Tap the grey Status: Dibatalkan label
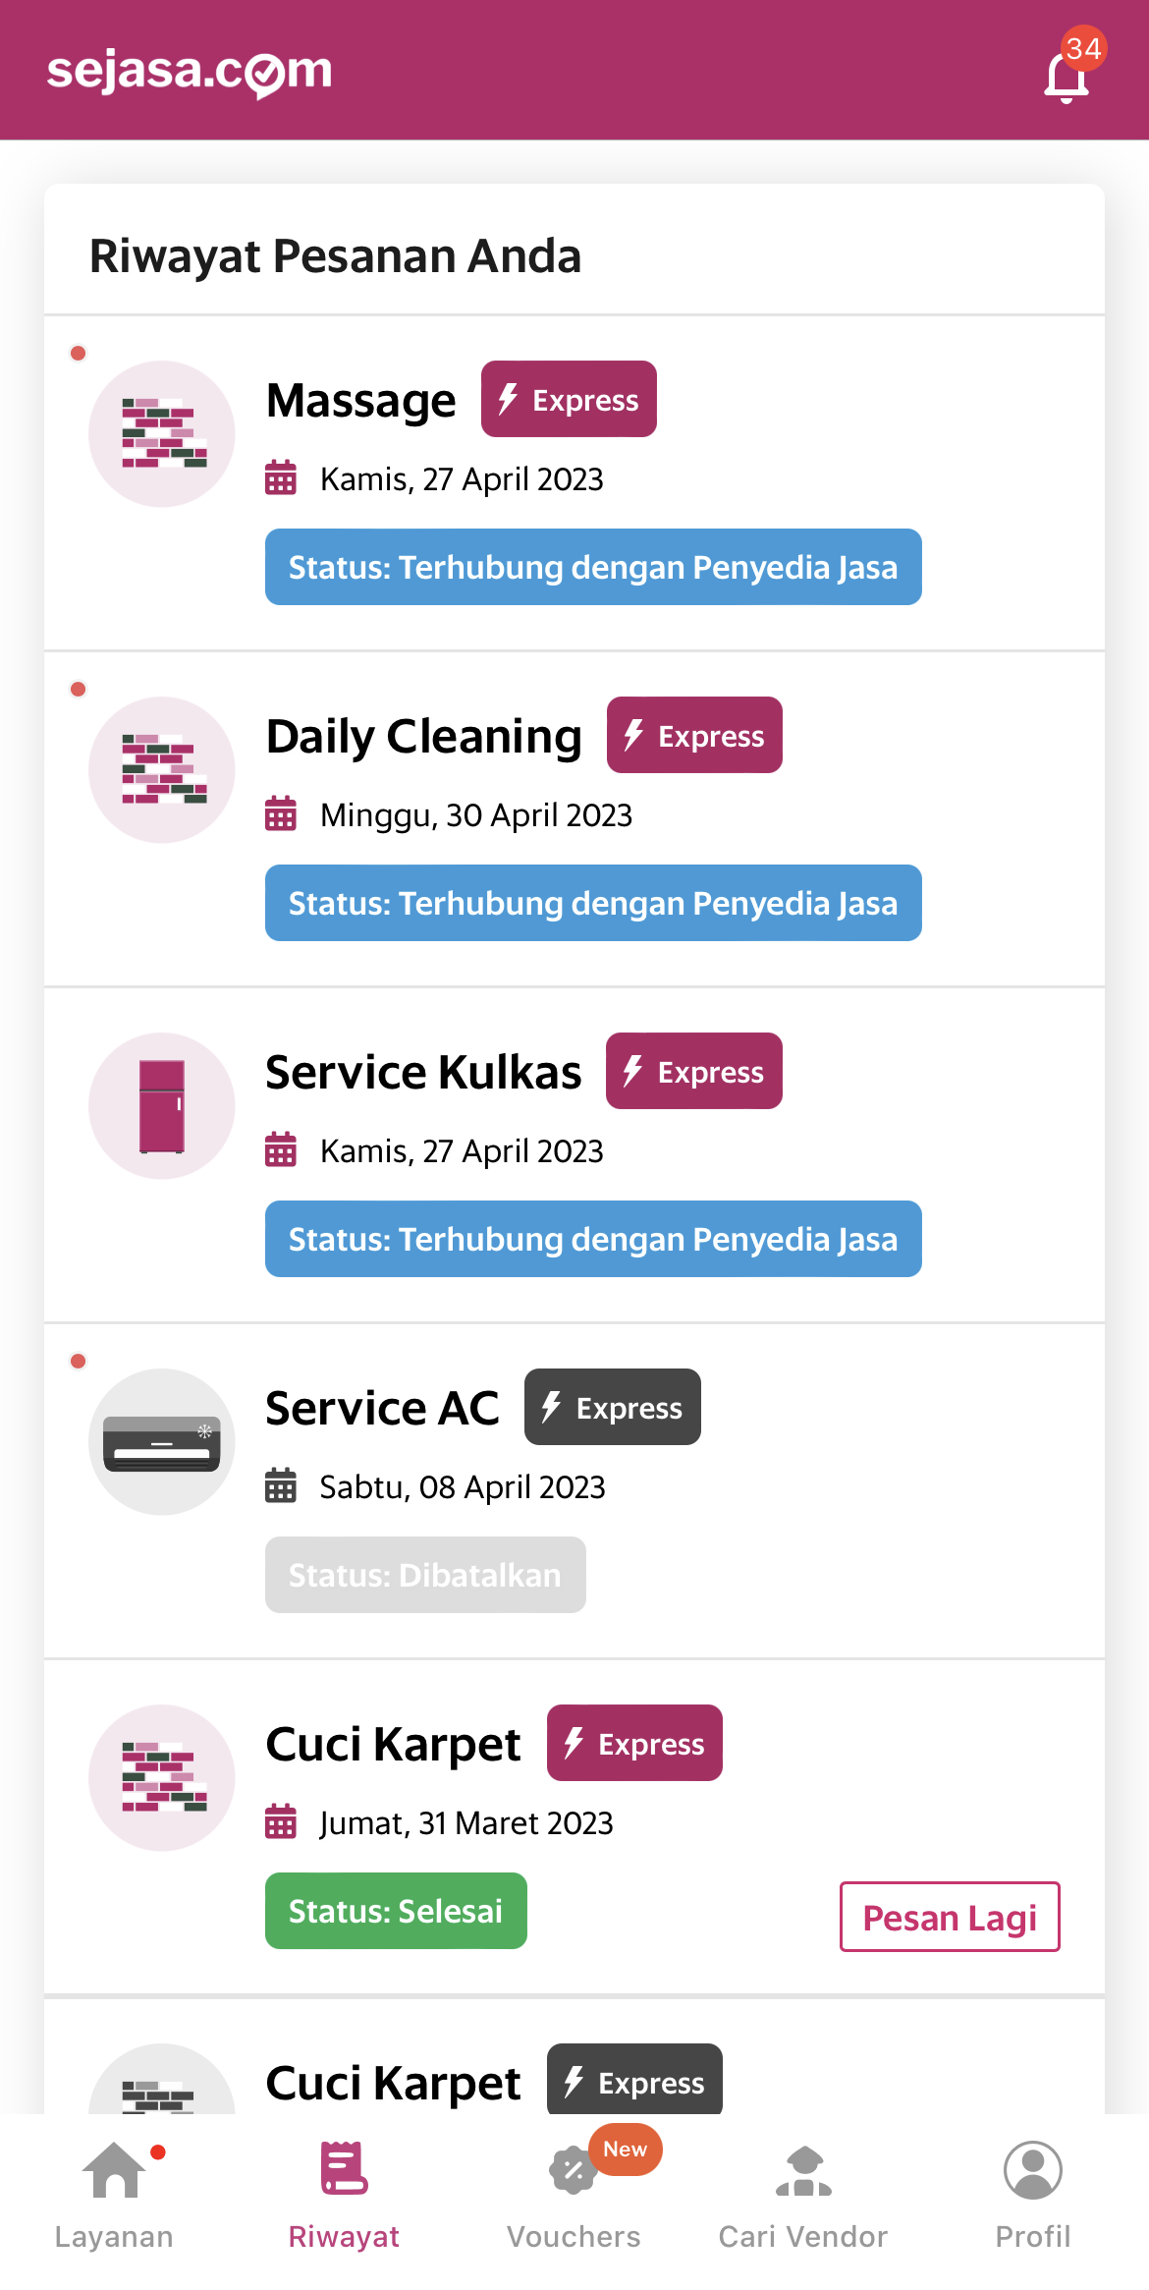 pos(425,1575)
